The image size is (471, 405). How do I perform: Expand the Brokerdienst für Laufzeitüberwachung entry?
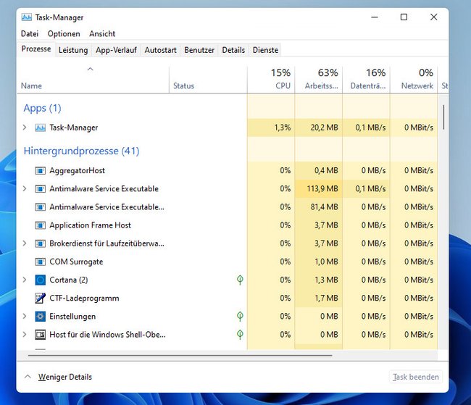click(25, 243)
